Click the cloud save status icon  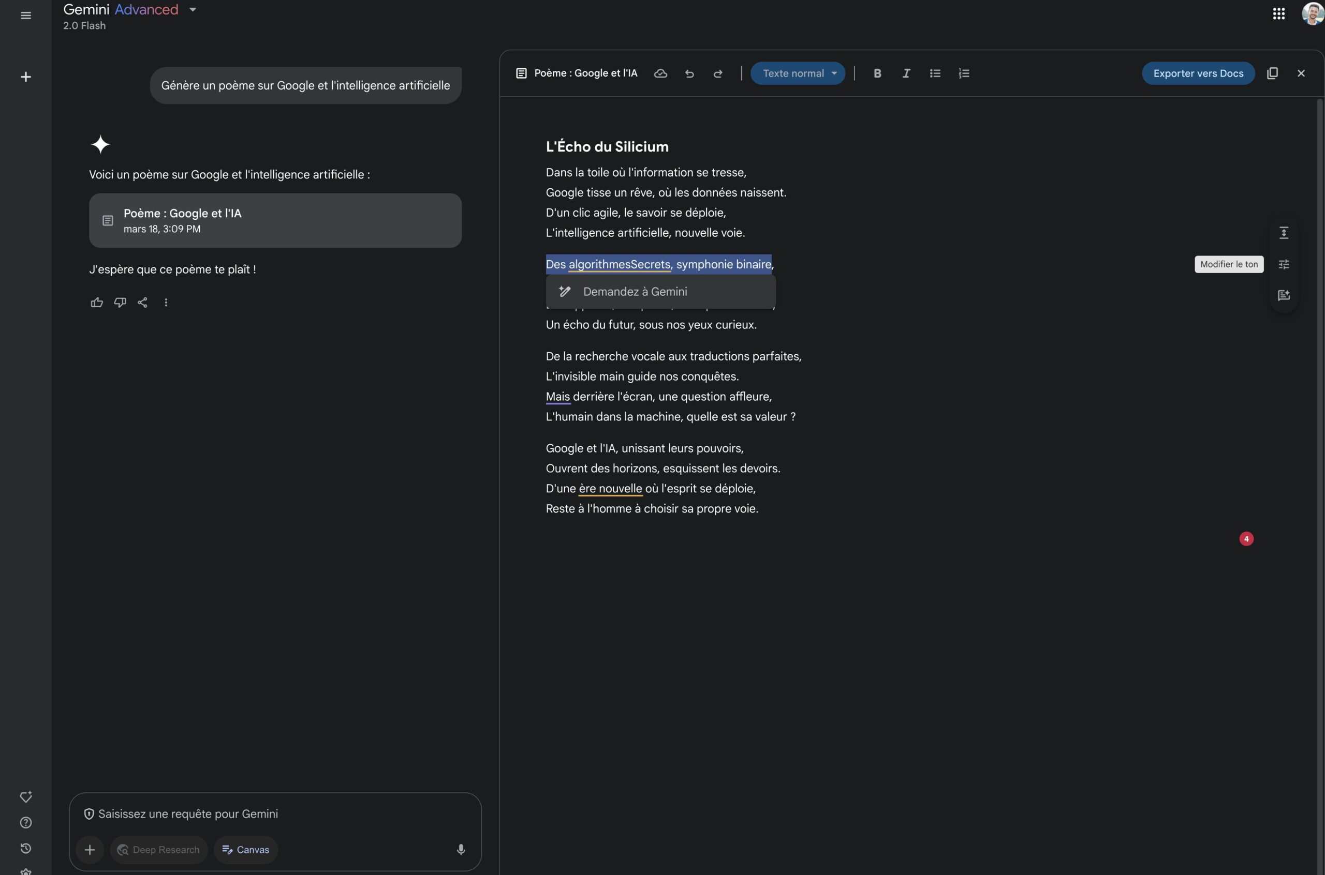660,73
